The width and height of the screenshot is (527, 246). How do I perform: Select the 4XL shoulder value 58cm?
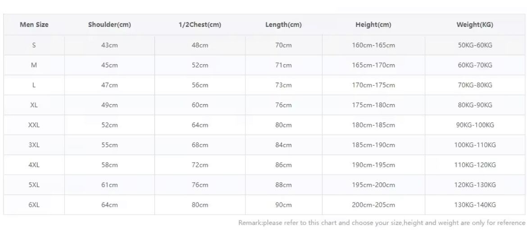pyautogui.click(x=109, y=165)
